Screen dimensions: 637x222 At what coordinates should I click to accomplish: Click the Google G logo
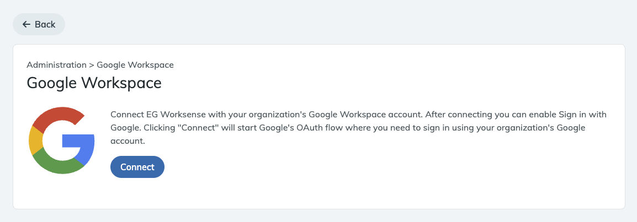point(61,141)
